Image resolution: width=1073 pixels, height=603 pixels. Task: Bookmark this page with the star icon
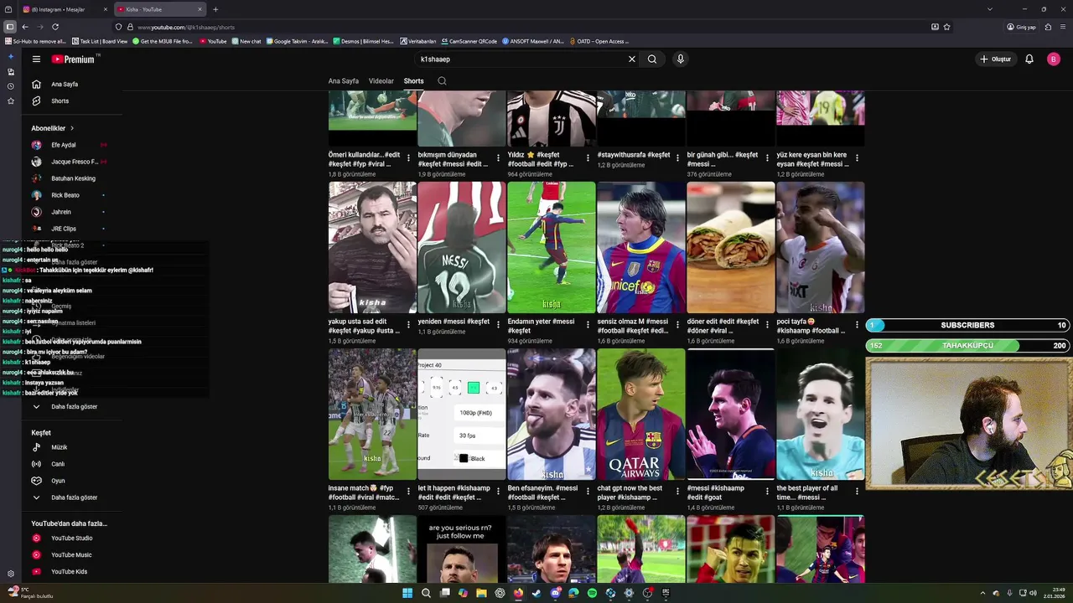coord(947,27)
